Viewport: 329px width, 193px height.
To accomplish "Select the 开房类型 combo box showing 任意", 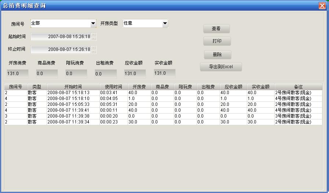I will (x=145, y=23).
